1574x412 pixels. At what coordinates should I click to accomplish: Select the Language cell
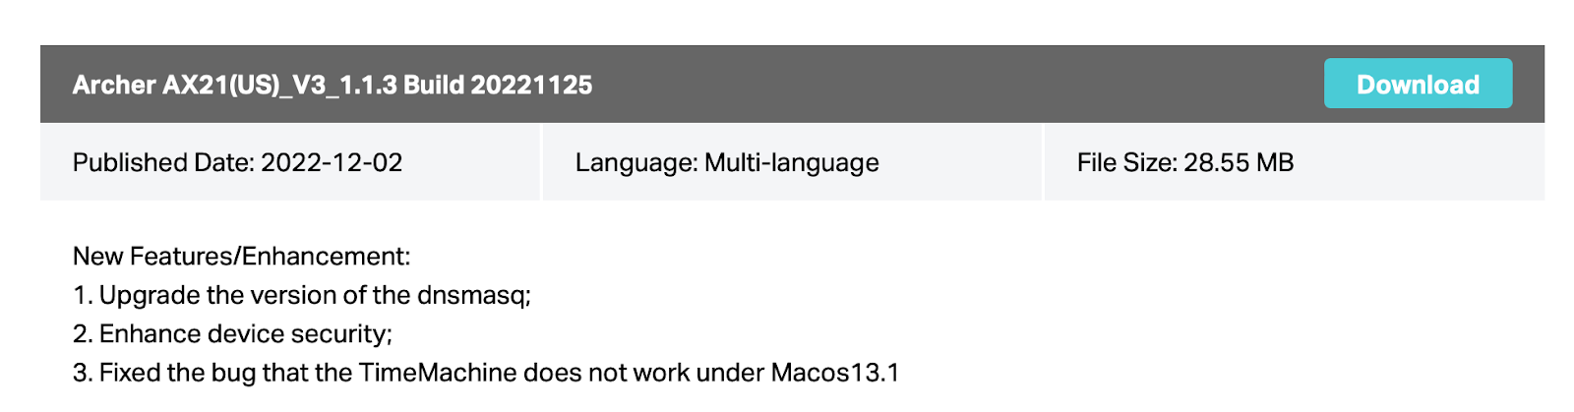792,162
